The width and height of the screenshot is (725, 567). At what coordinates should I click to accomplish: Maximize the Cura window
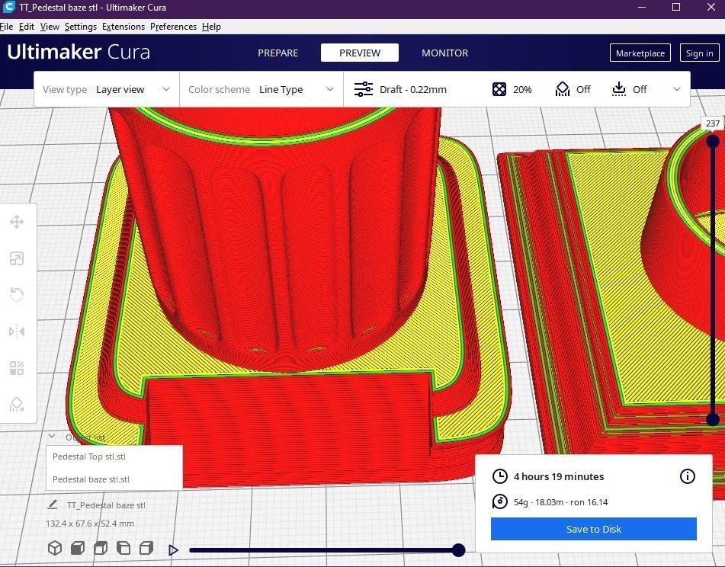(x=676, y=7)
